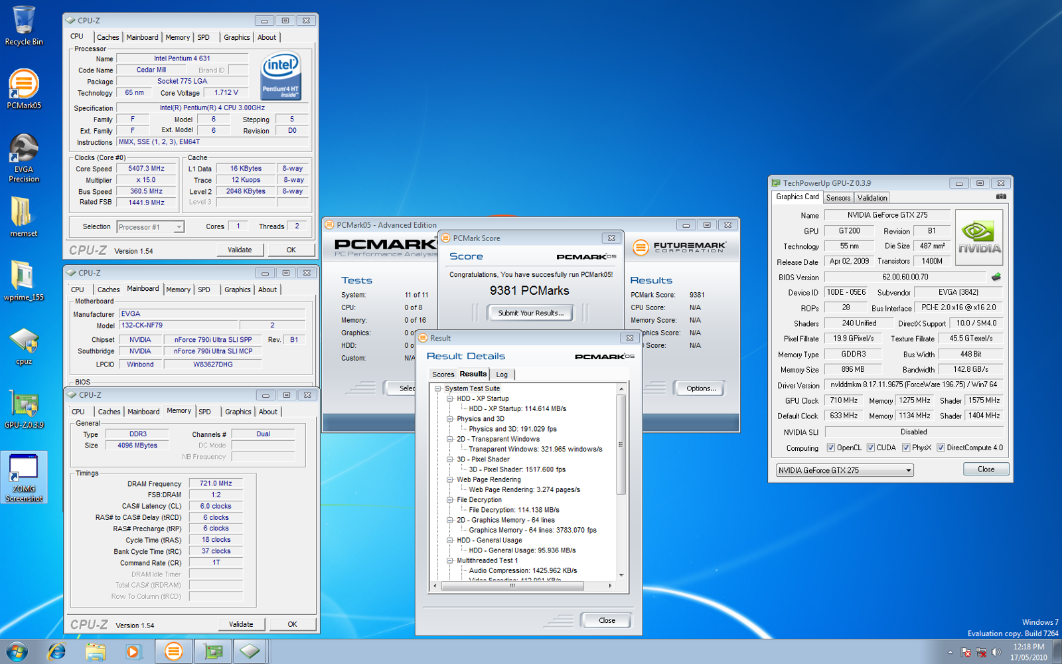Collapse the HDD - XP Startup node
The width and height of the screenshot is (1062, 664).
click(x=450, y=398)
